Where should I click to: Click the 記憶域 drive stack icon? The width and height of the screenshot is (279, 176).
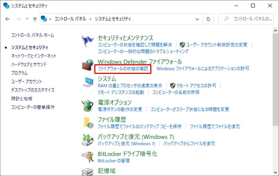88,172
